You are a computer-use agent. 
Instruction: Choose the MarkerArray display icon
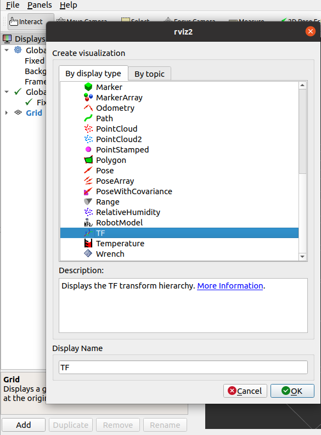click(x=88, y=98)
